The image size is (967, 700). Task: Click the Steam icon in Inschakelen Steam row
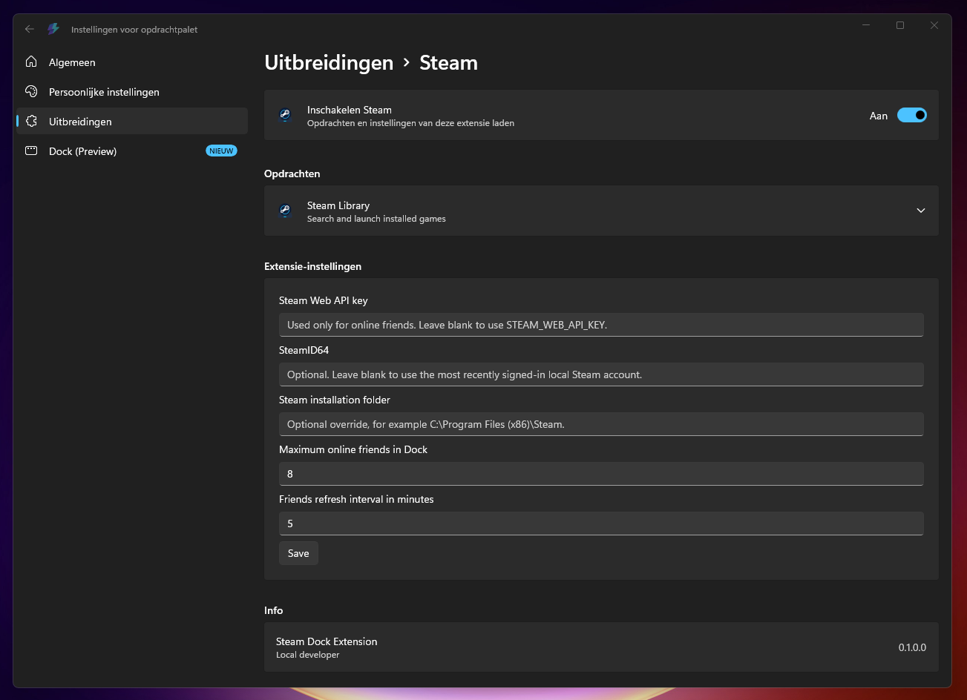pos(285,115)
